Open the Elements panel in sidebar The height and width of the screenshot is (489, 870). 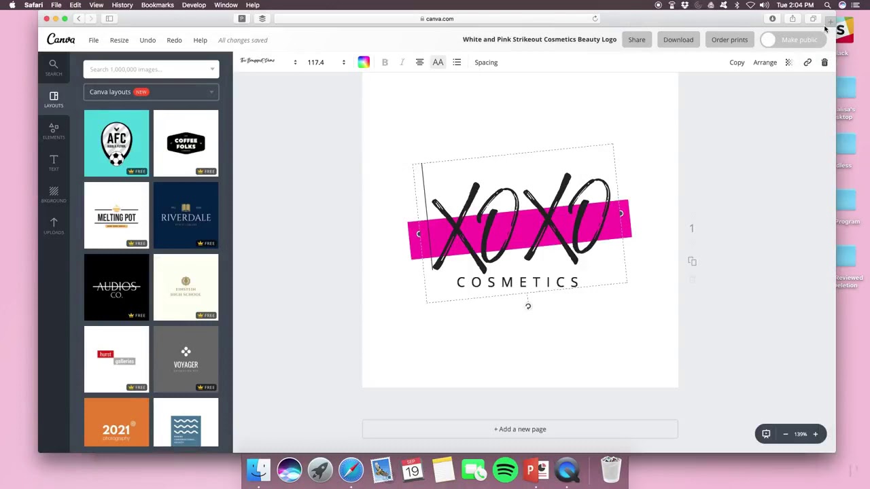pyautogui.click(x=54, y=131)
